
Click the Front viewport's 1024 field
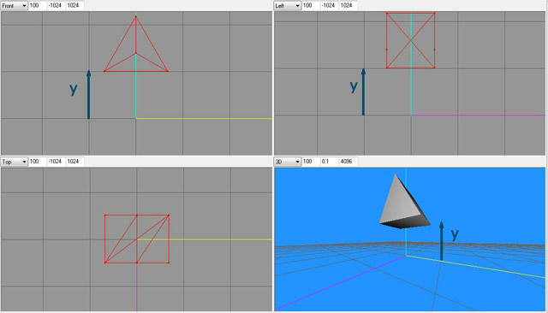(74, 6)
